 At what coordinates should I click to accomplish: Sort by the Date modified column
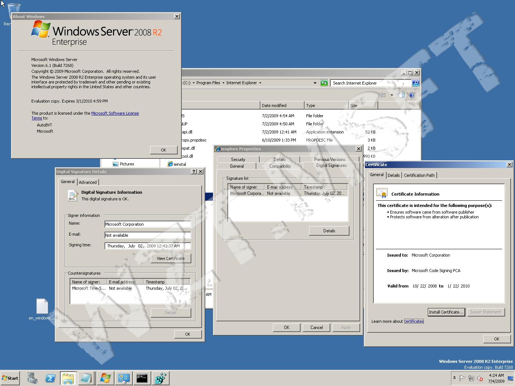tap(282, 106)
